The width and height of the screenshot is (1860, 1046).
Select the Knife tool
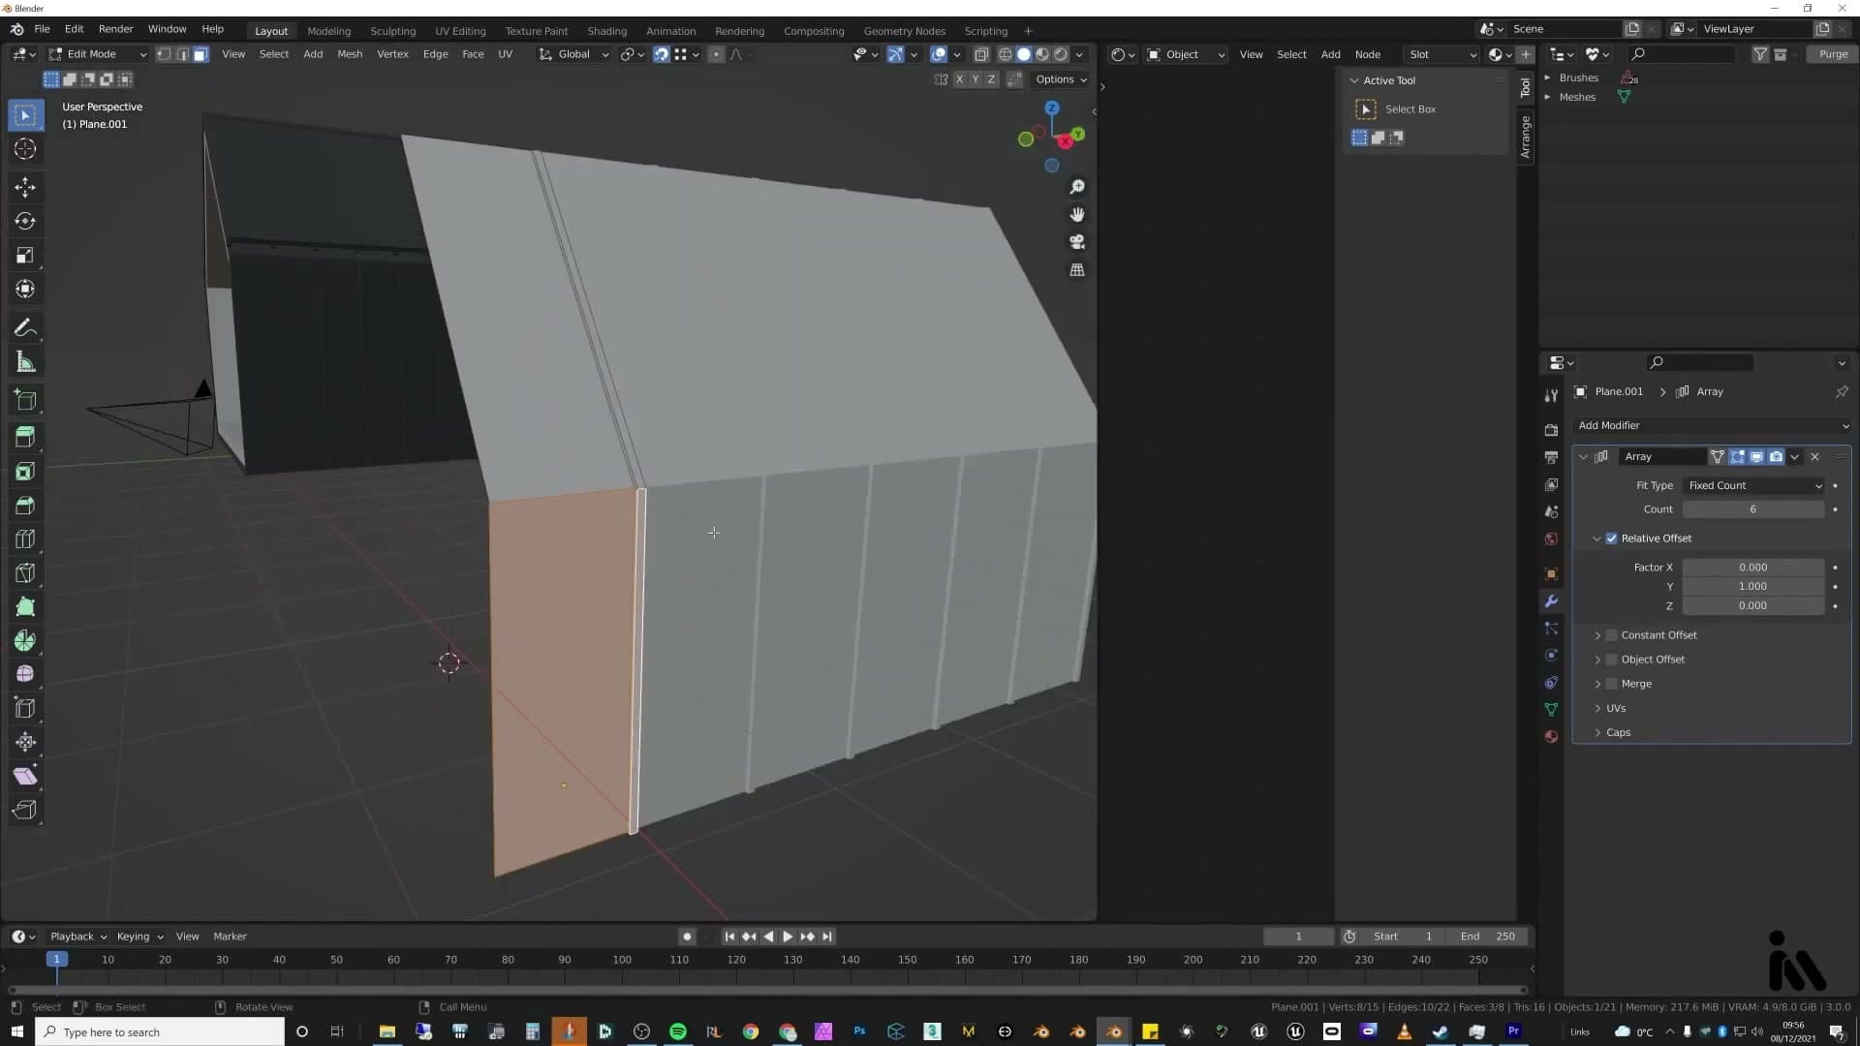click(x=25, y=572)
